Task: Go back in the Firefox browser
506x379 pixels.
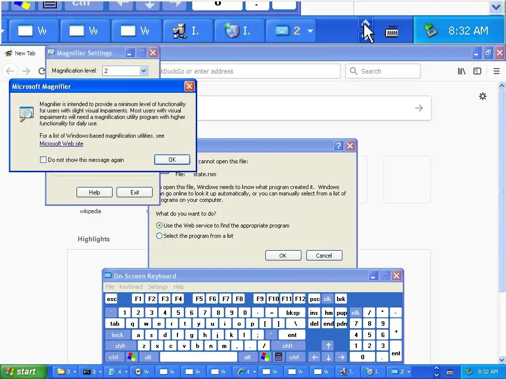Action: click(10, 71)
